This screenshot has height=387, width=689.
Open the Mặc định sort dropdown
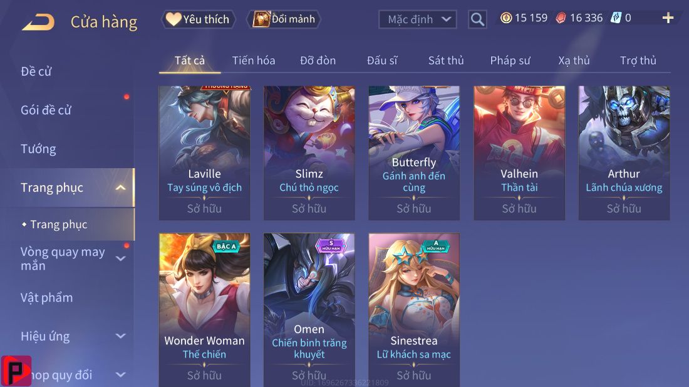(417, 19)
